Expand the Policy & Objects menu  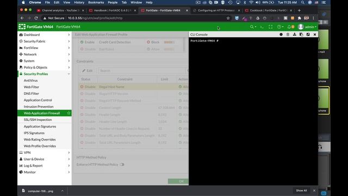(45, 68)
